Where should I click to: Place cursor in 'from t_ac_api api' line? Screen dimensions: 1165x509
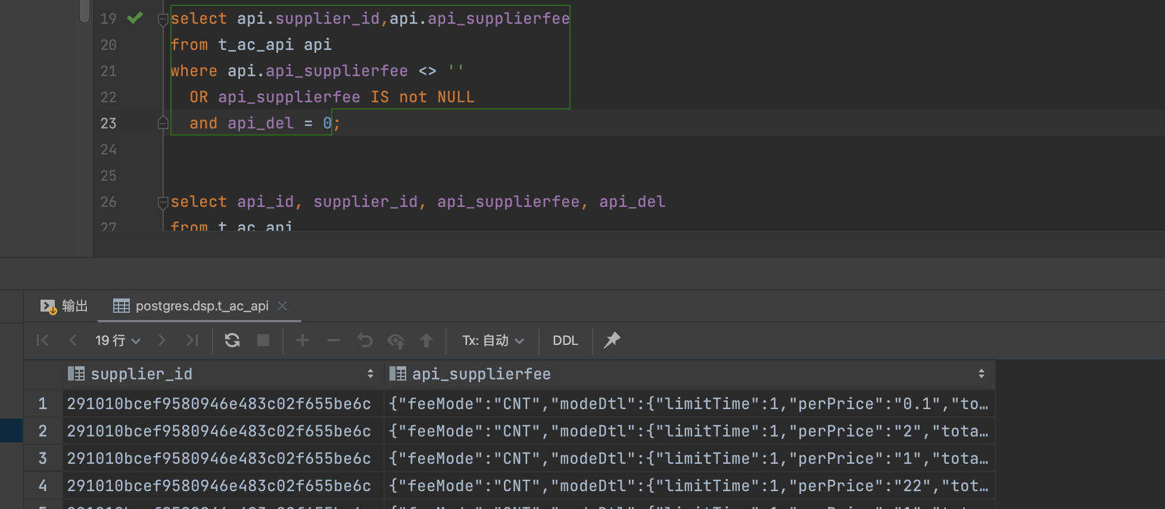coord(251,45)
